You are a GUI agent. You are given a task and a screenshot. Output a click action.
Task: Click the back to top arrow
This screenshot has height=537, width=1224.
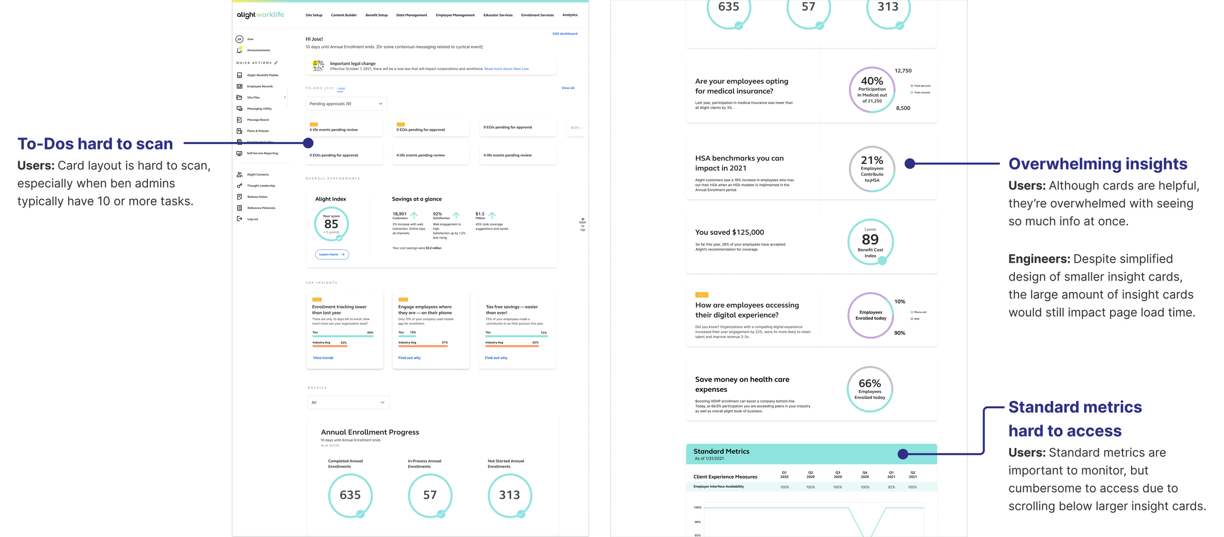[x=583, y=220]
